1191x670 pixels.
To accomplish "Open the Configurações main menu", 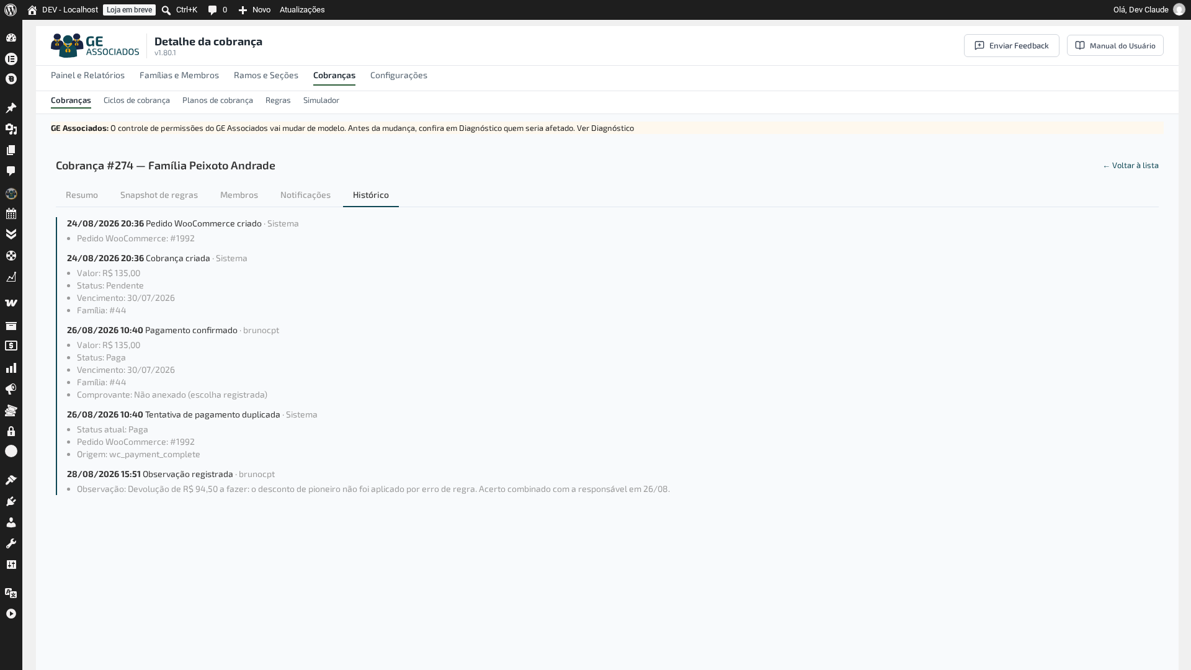I will [399, 75].
